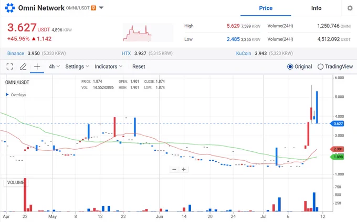Switch to the Price tab
This screenshot has width=357, height=222.
pyautogui.click(x=266, y=8)
